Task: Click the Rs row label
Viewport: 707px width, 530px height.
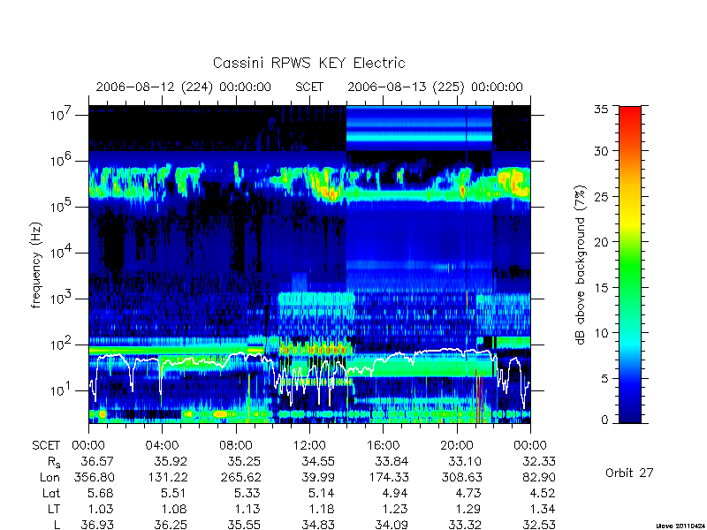Action: click(54, 462)
